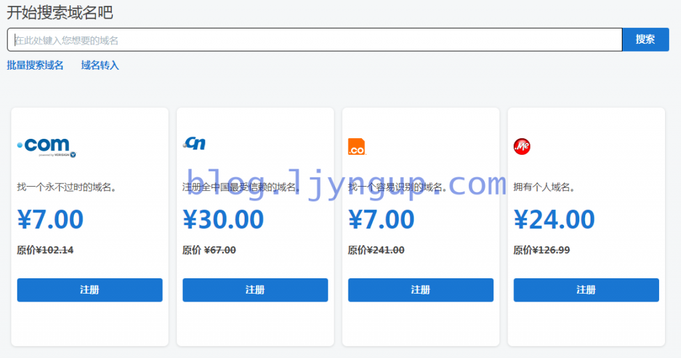681x358 pixels.
Task: Focus the domain name search field
Action: click(315, 40)
